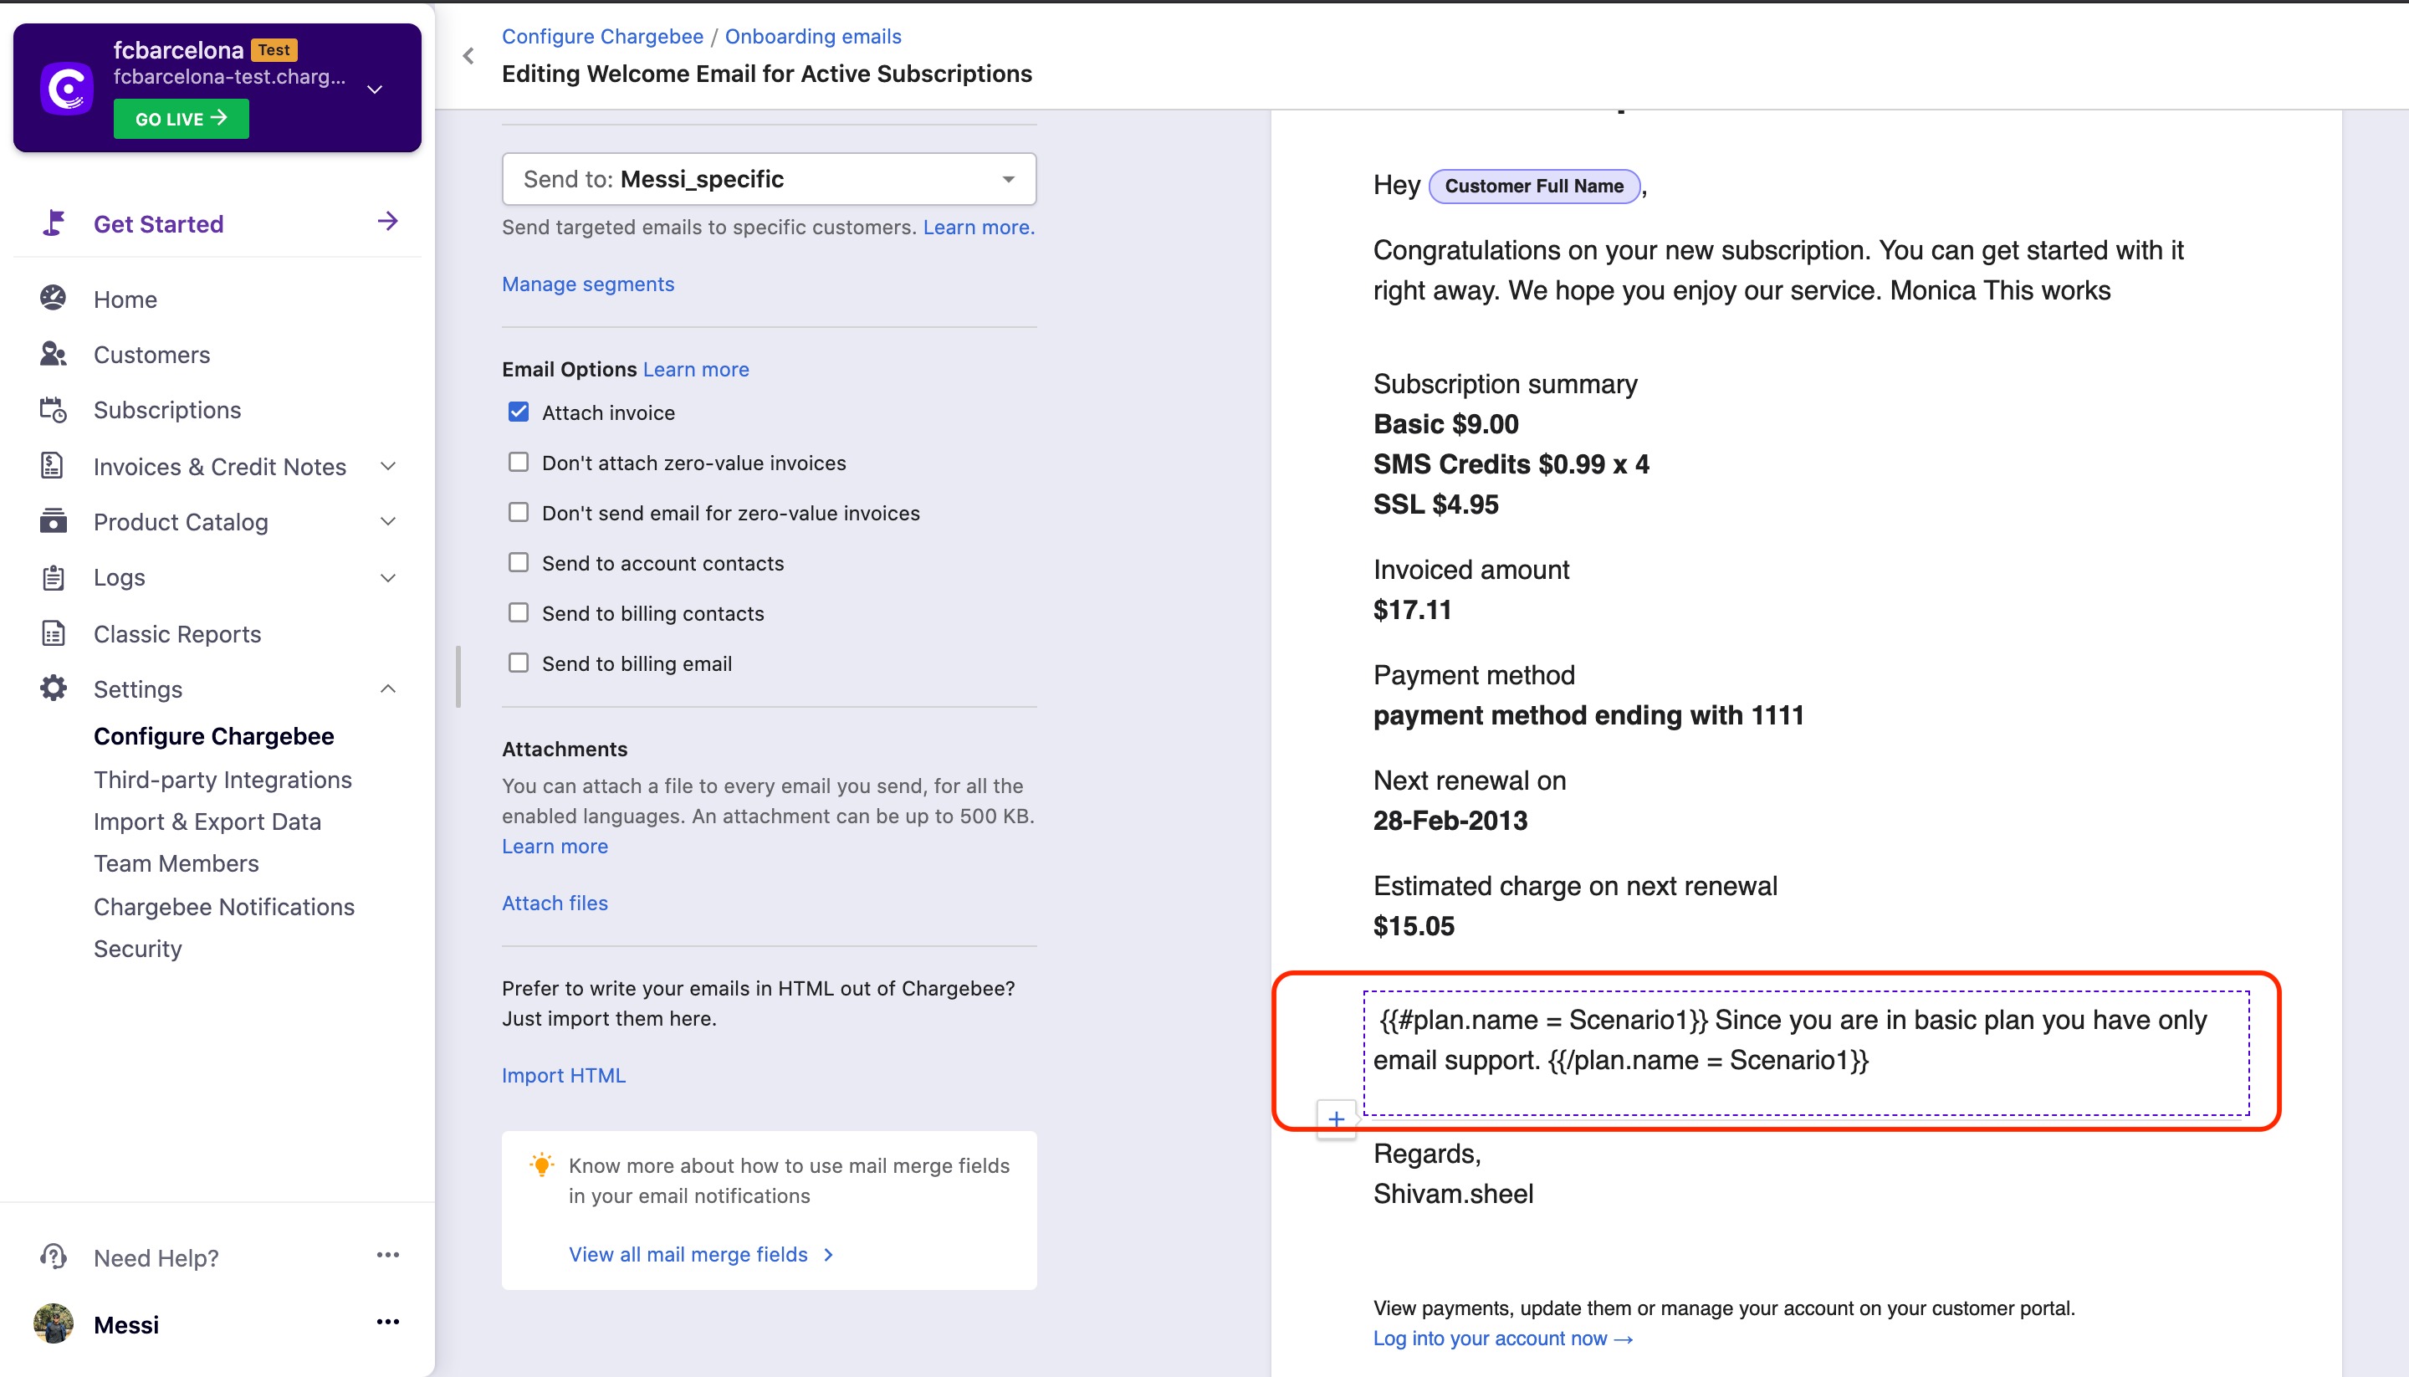Open the Send to Messi_specific dropdown
The image size is (2409, 1377).
pyautogui.click(x=769, y=179)
